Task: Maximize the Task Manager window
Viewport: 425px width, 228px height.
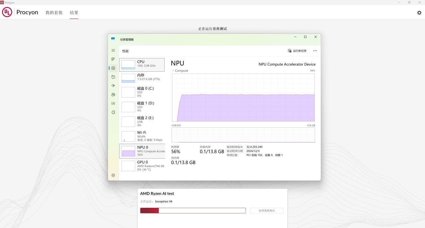Action: coord(305,37)
